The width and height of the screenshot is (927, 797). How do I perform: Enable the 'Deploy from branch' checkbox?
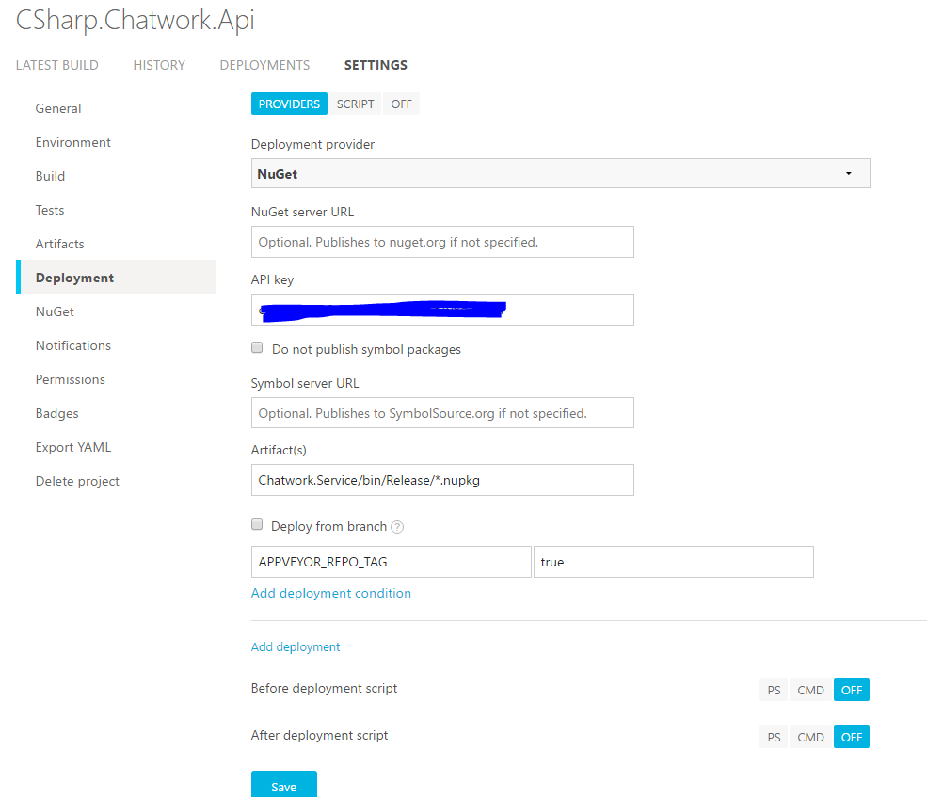(x=257, y=524)
